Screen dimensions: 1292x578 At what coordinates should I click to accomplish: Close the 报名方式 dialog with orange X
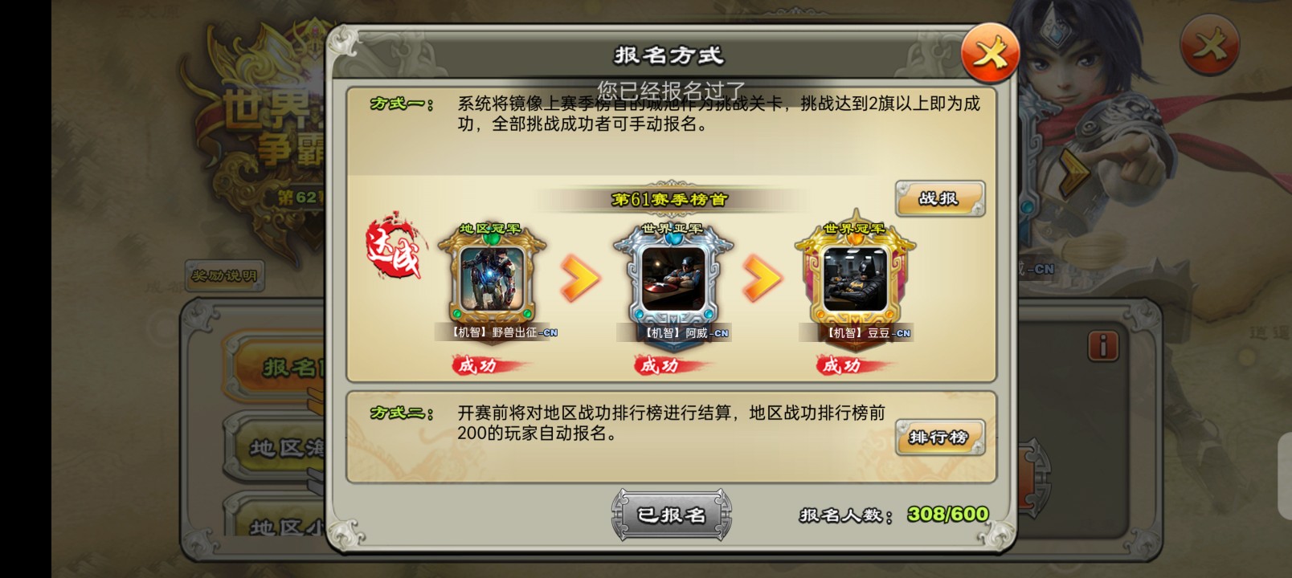point(990,54)
